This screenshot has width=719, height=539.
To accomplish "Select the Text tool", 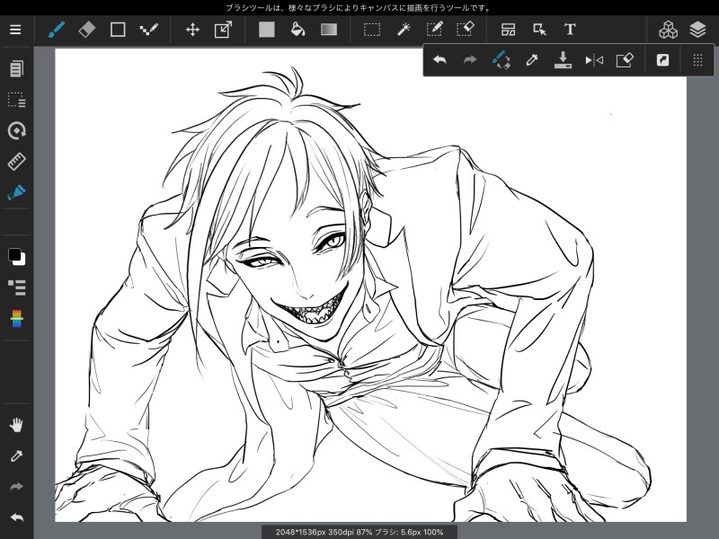I will tap(570, 30).
